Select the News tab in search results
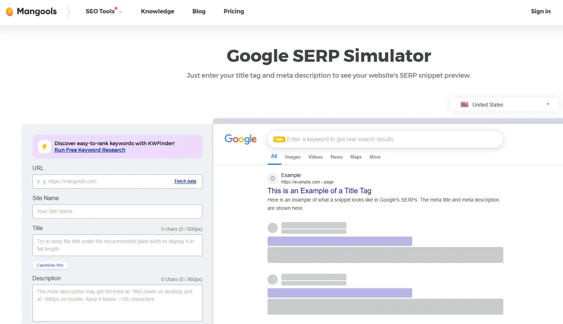 click(x=336, y=157)
